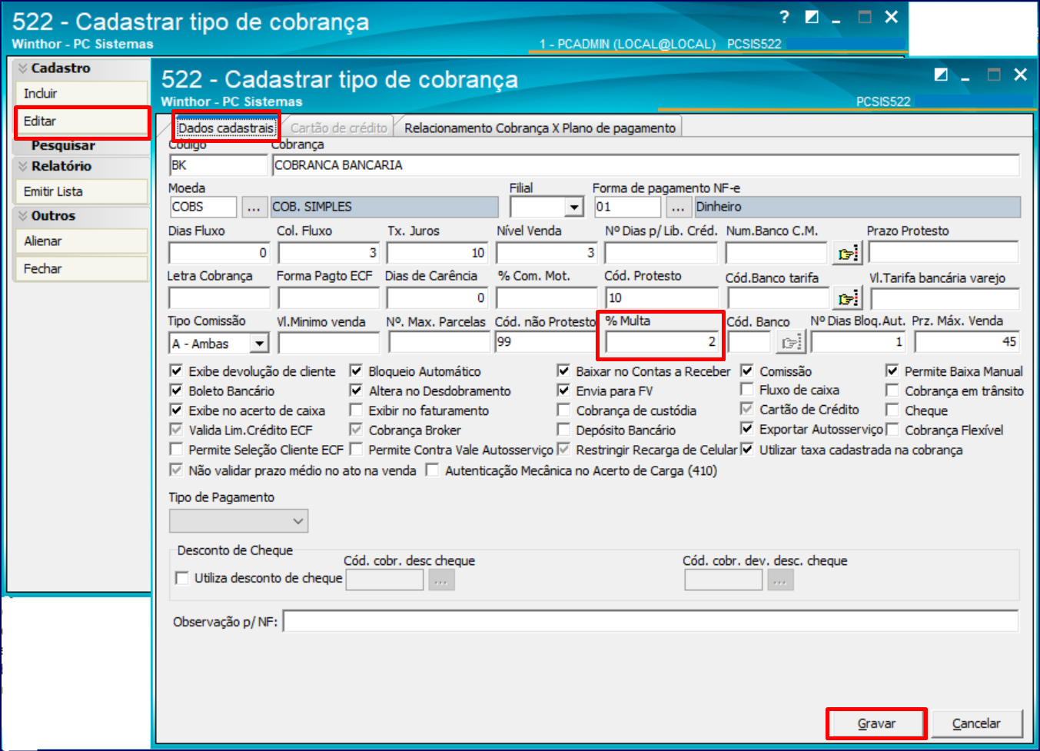This screenshot has height=751, width=1040.
Task: Click the Letra Cobrança field
Action: 219,298
